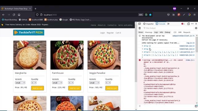Screen dimensions: 198x111
Task: Click the red extension icon in toolbar
Action: click(x=179, y=15)
